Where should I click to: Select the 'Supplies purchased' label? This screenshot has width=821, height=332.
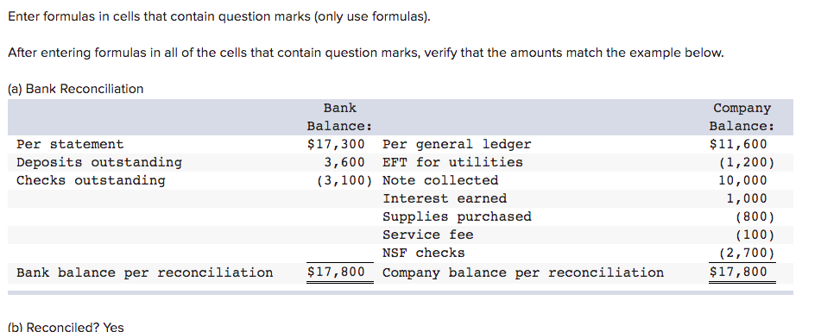tap(457, 217)
